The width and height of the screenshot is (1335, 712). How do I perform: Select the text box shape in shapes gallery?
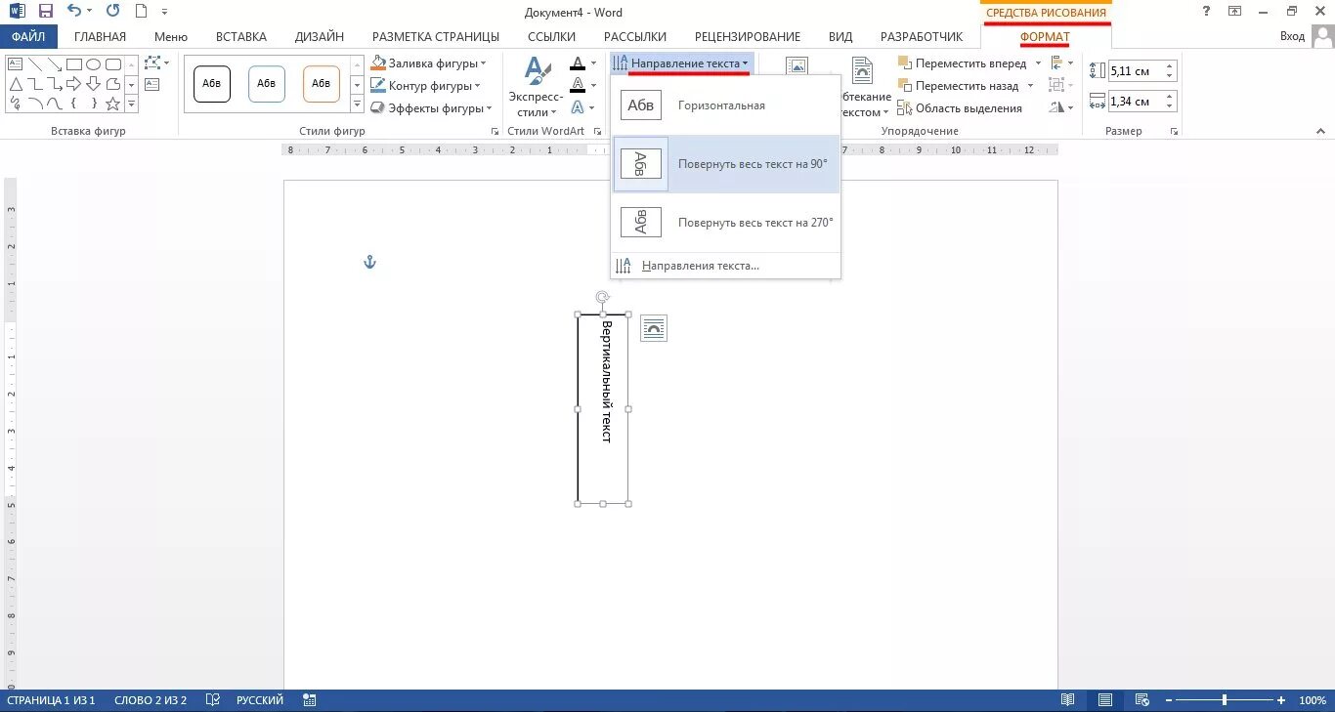16,64
